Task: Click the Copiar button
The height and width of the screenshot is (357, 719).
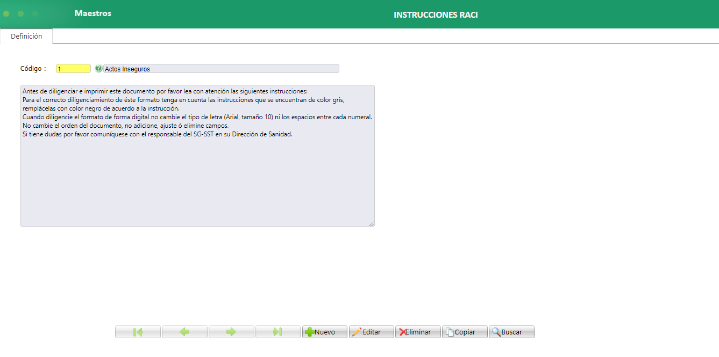Action: point(465,332)
